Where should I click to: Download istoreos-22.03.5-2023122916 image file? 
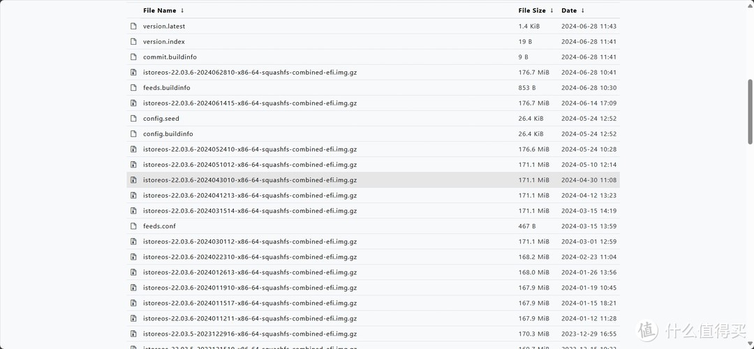click(249, 334)
